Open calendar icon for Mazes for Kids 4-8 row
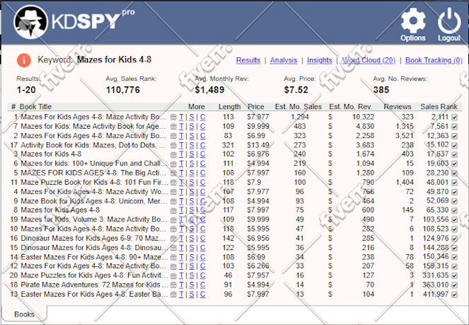This screenshot has height=325, width=469. pos(173,155)
